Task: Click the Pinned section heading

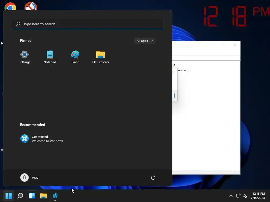Action: tap(26, 41)
